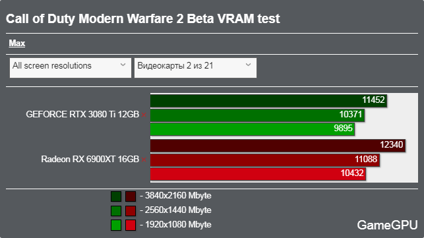This screenshot has height=238, width=424.
Task: Click the 11452 bar for RTX 3080 Ti
Action: [x=269, y=101]
